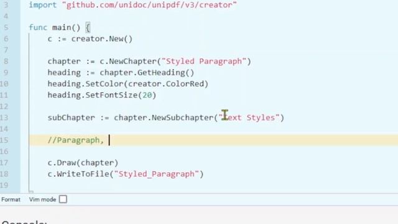Click the opening brace after main()

pos(88,27)
